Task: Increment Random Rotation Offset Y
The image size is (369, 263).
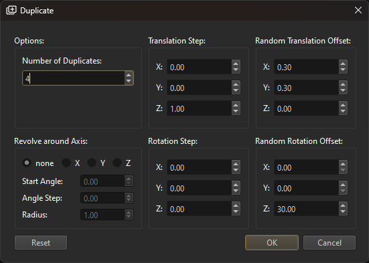Action: (343, 185)
